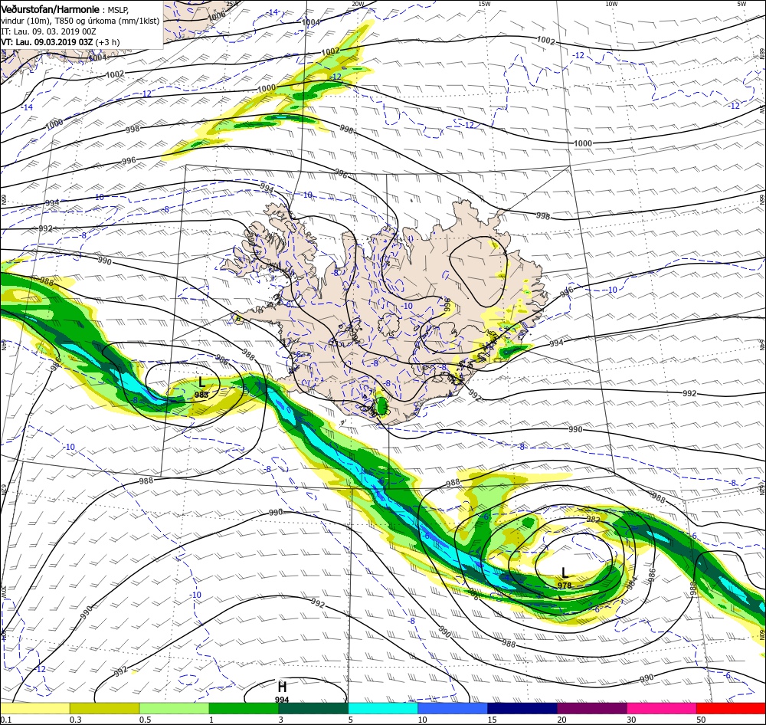Click the 'VT: Lau. 09.03.2019 03Z (+3 h)' line
The width and height of the screenshot is (766, 725).
[x=60, y=42]
